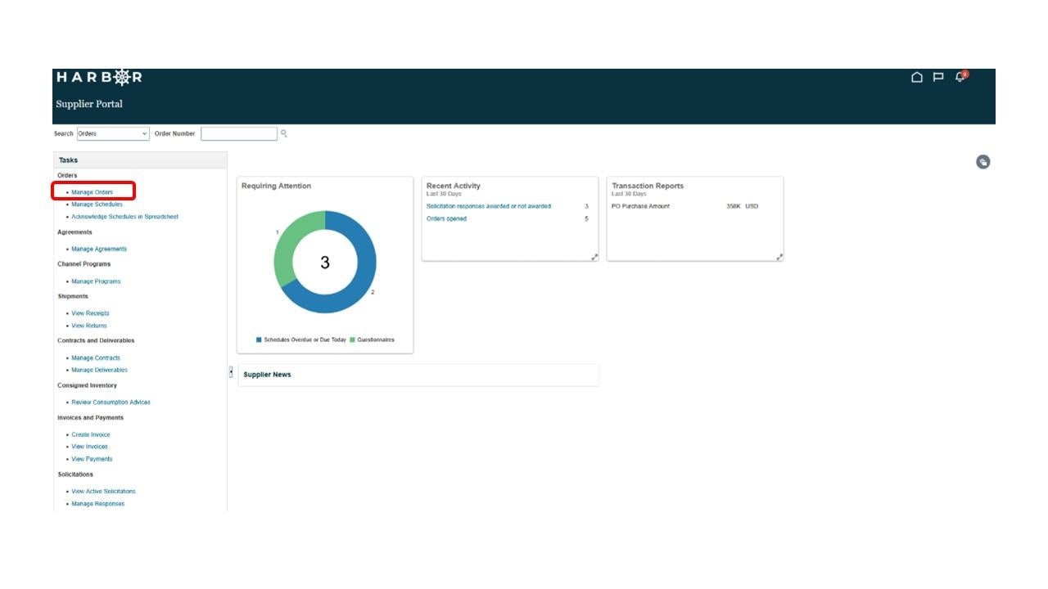
Task: Open Manage Programs link
Action: [x=96, y=281]
